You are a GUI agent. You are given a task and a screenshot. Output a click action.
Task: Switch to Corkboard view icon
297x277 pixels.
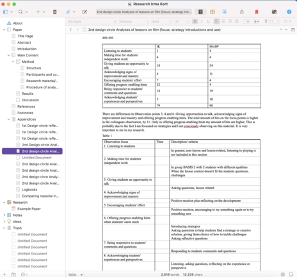point(213,12)
